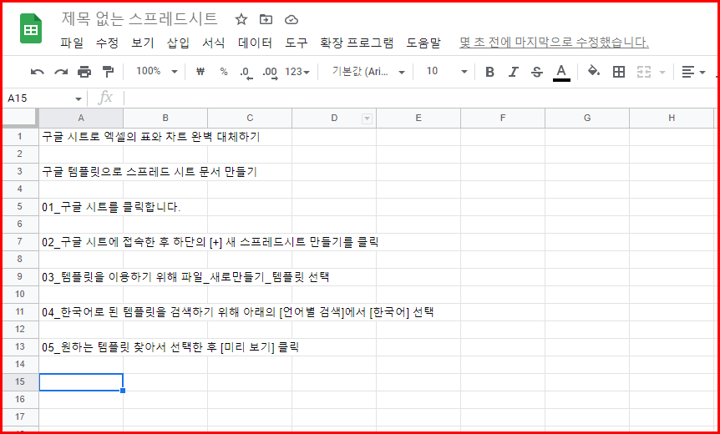Click the fill handle of cell A15
The width and height of the screenshot is (720, 434).
(123, 391)
